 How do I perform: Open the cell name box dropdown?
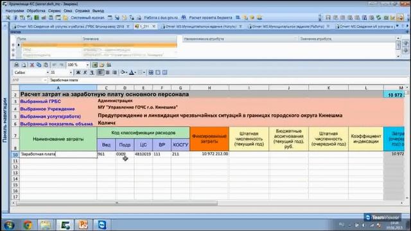coord(45,80)
